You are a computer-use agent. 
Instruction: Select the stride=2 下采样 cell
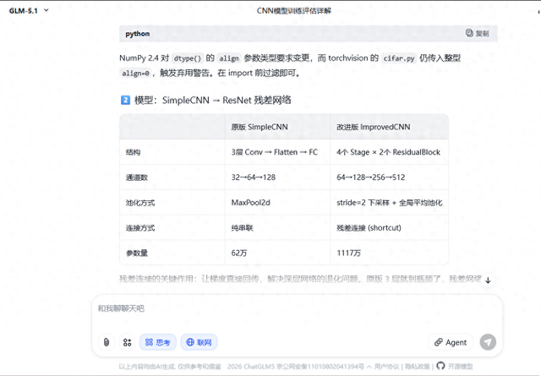[389, 203]
